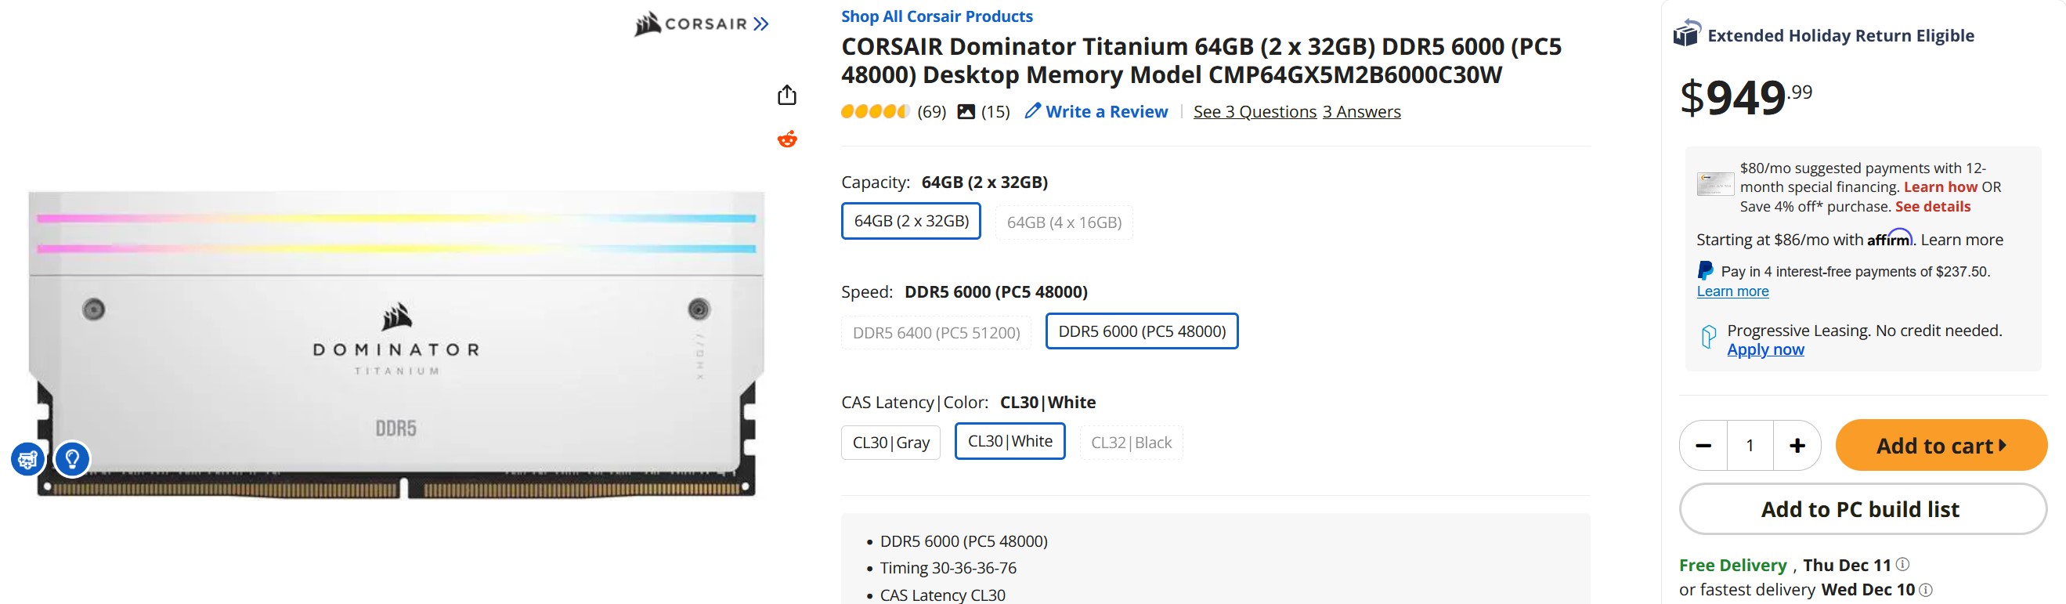This screenshot has height=604, width=2066.
Task: Click the blue compare icon left of the lightbulb
Action: [x=27, y=459]
